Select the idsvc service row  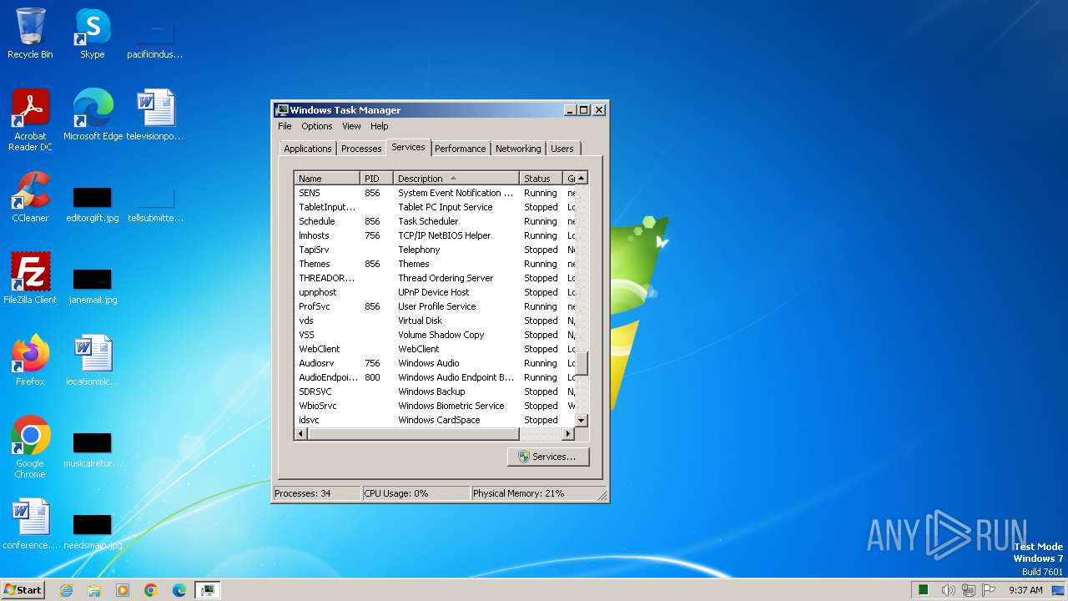tap(435, 420)
